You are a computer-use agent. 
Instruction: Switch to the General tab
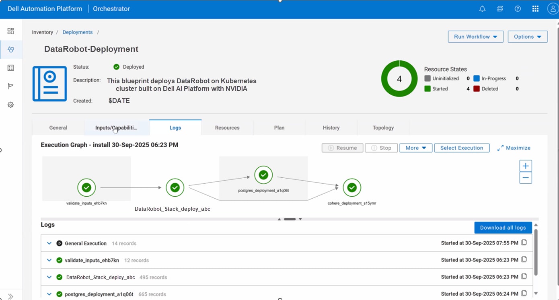(x=58, y=127)
